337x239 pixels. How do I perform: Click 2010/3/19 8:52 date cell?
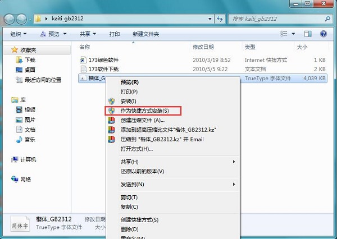pos(212,60)
